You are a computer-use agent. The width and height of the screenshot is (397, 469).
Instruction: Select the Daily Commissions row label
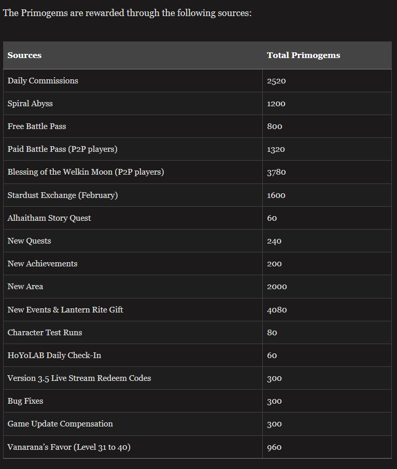point(43,81)
